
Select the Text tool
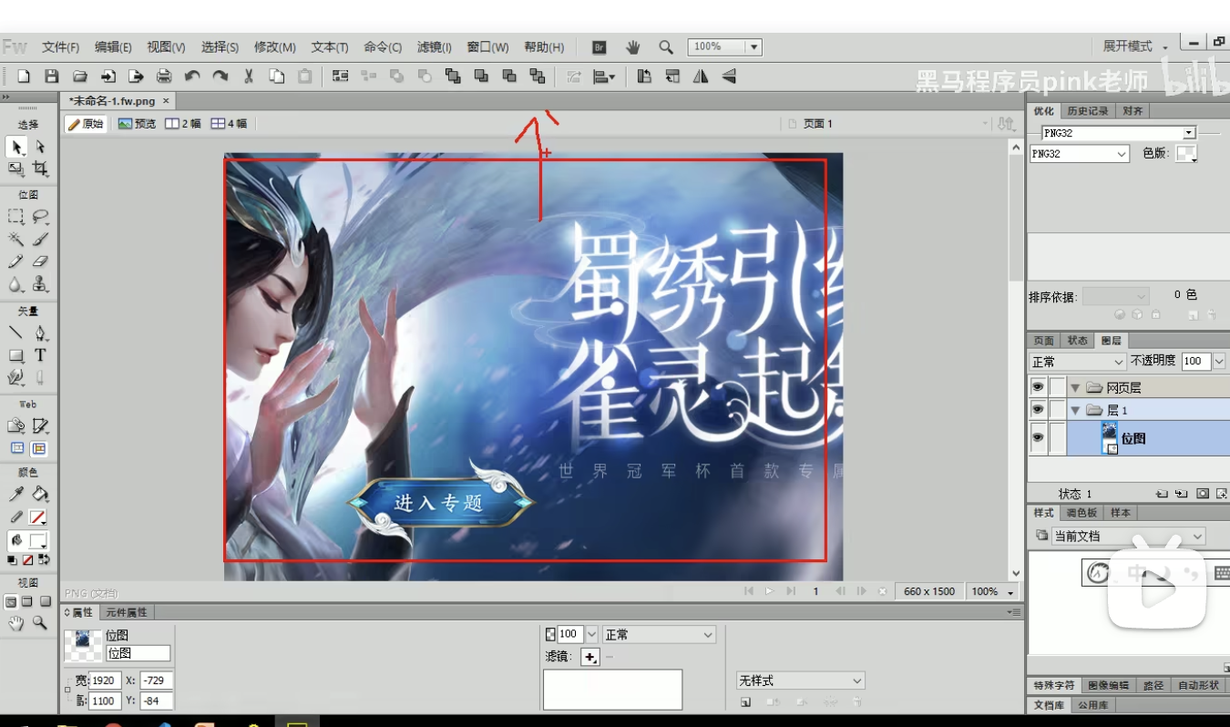point(40,355)
